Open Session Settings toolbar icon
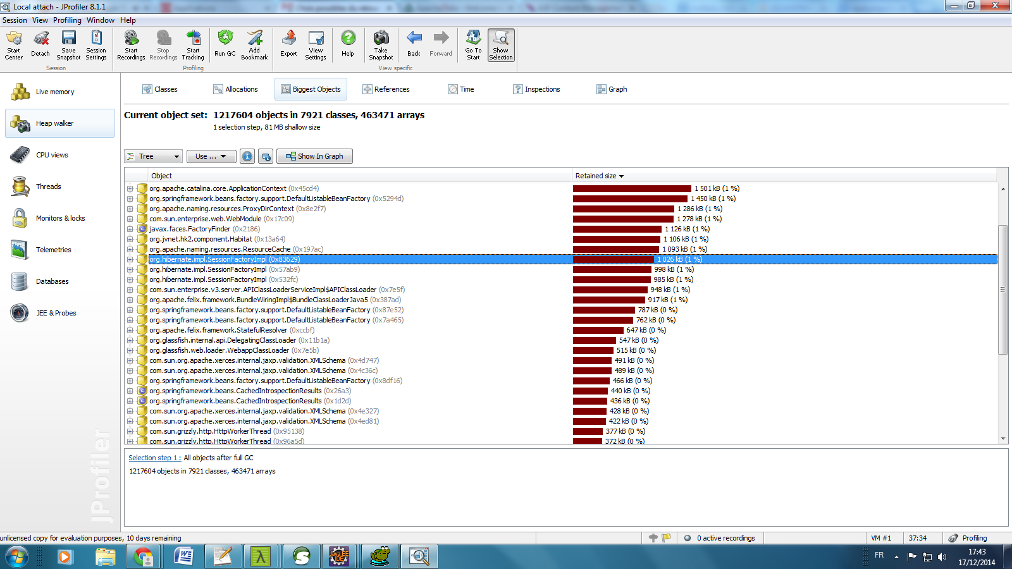This screenshot has width=1012, height=569. [96, 45]
